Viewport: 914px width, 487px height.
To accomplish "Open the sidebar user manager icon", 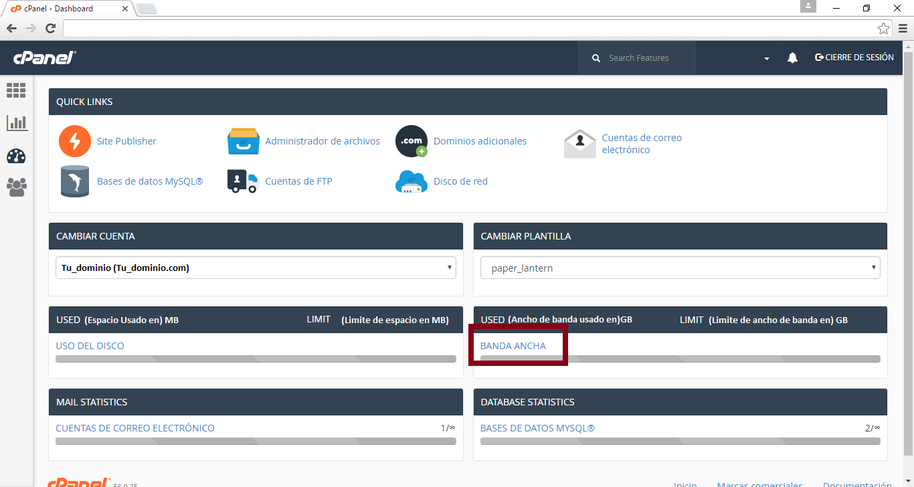I will pyautogui.click(x=16, y=187).
